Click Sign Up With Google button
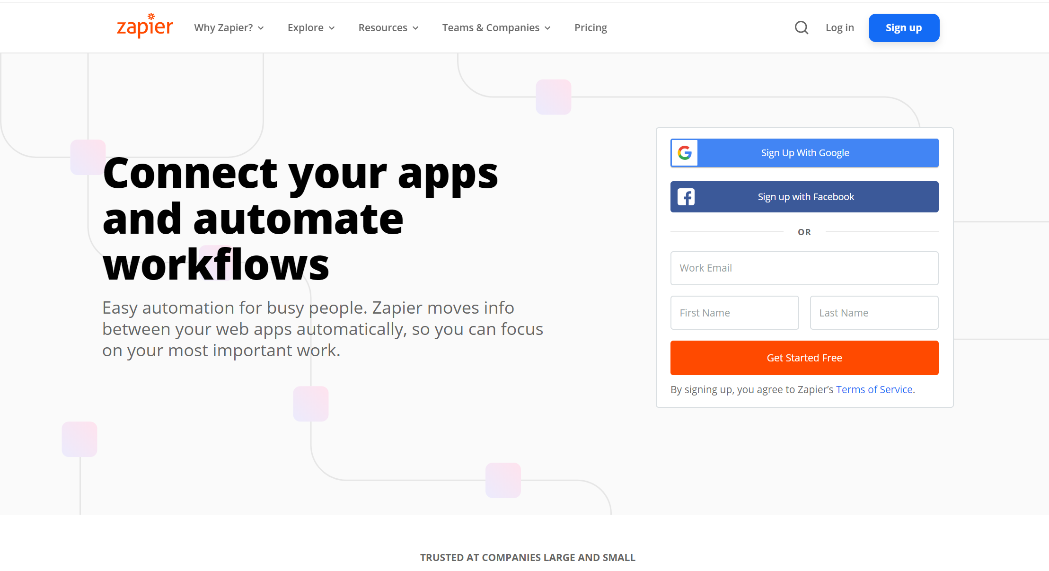Image resolution: width=1049 pixels, height=571 pixels. pos(804,153)
